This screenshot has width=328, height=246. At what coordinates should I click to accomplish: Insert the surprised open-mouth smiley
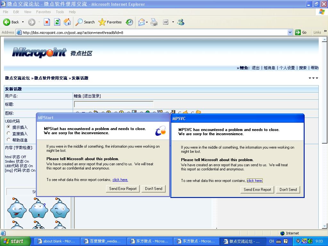coord(38,208)
